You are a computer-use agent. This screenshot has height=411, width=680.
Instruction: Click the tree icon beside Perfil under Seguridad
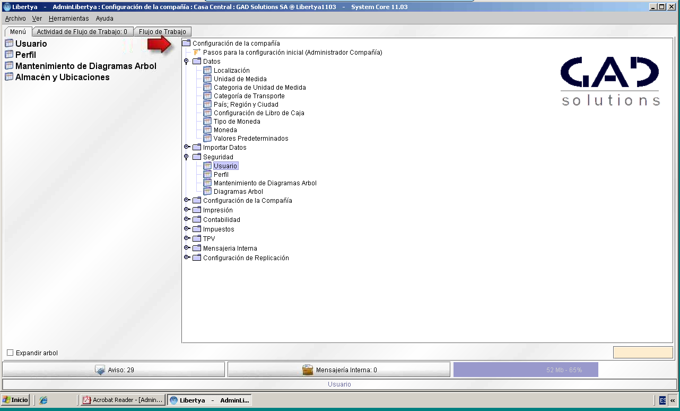207,174
